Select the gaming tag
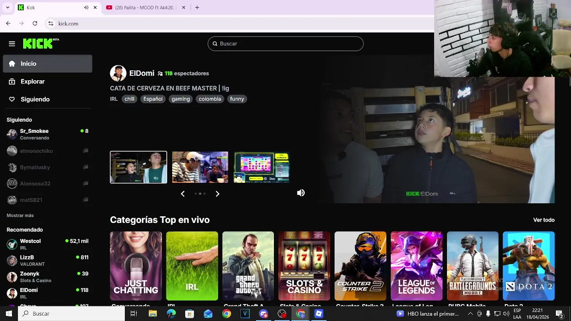This screenshot has height=321, width=571. pos(181,99)
